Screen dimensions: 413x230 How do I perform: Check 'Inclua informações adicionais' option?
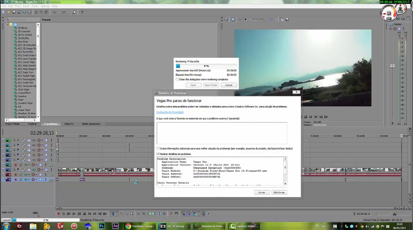click(x=158, y=148)
